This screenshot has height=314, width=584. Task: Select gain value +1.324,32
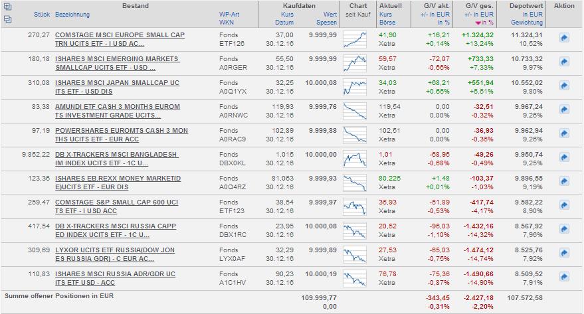click(478, 35)
